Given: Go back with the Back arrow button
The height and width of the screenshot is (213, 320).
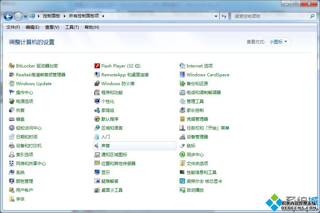Looking at the screenshot, I should tap(9, 16).
